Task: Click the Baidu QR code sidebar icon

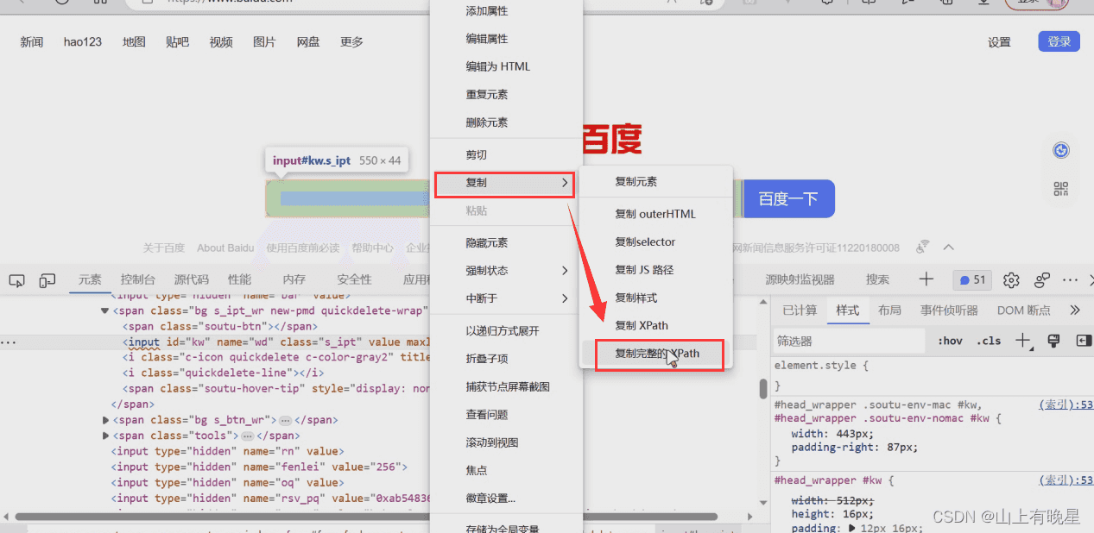Action: pos(1061,189)
